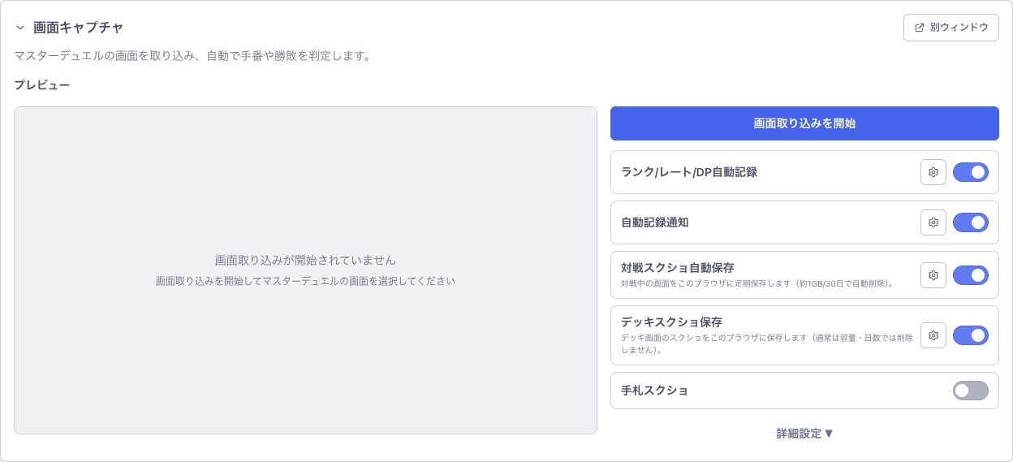Click the 自動記録通知 label
This screenshot has width=1013, height=462.
click(654, 222)
